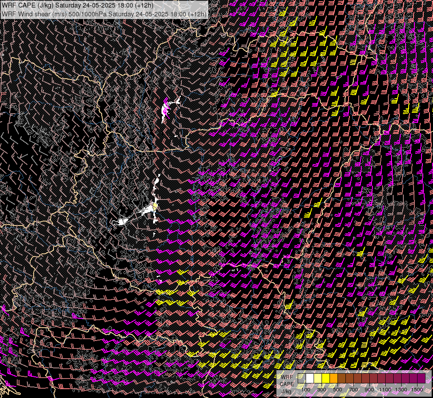
Task: Select the purple last legend swatch
Action: pos(422,378)
